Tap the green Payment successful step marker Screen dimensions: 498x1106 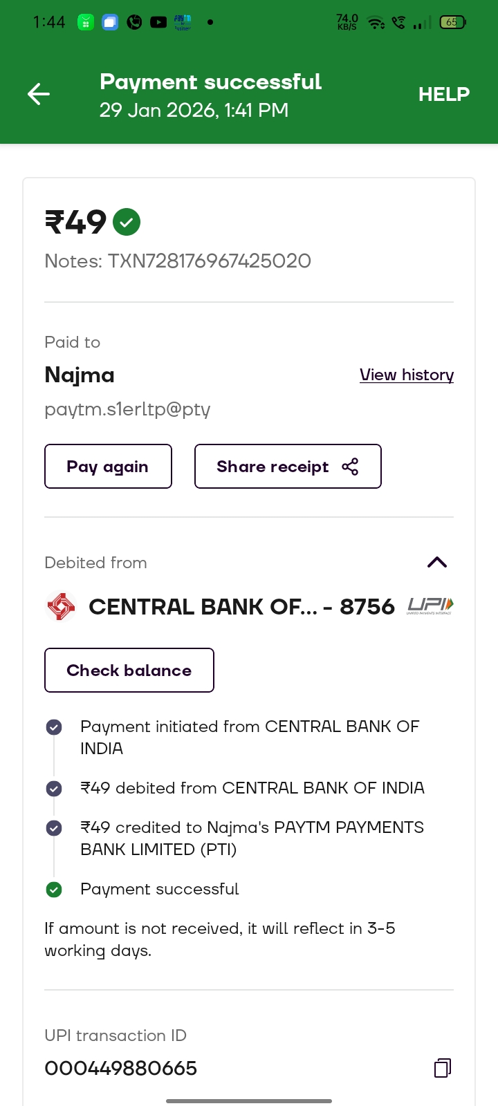tap(54, 890)
